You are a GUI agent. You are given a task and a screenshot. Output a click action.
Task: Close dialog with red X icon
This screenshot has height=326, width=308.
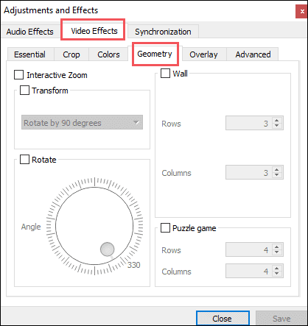[302, 12]
